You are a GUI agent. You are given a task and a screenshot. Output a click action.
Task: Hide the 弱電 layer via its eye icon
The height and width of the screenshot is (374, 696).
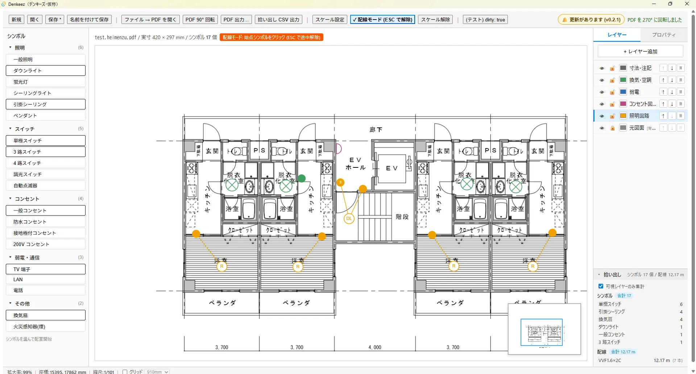point(602,92)
